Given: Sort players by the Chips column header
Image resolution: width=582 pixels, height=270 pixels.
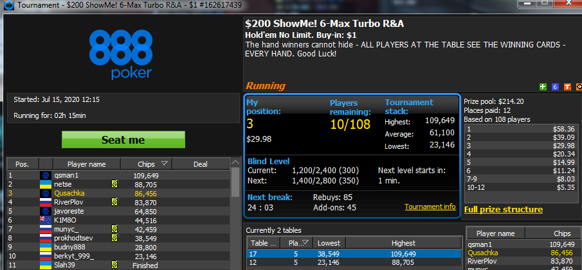Looking at the screenshot, I should pos(146,164).
